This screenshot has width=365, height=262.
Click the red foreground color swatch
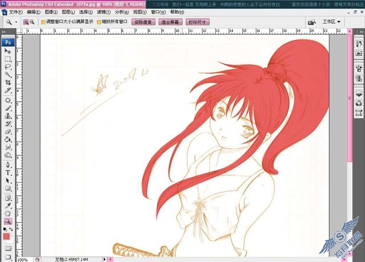point(6,237)
